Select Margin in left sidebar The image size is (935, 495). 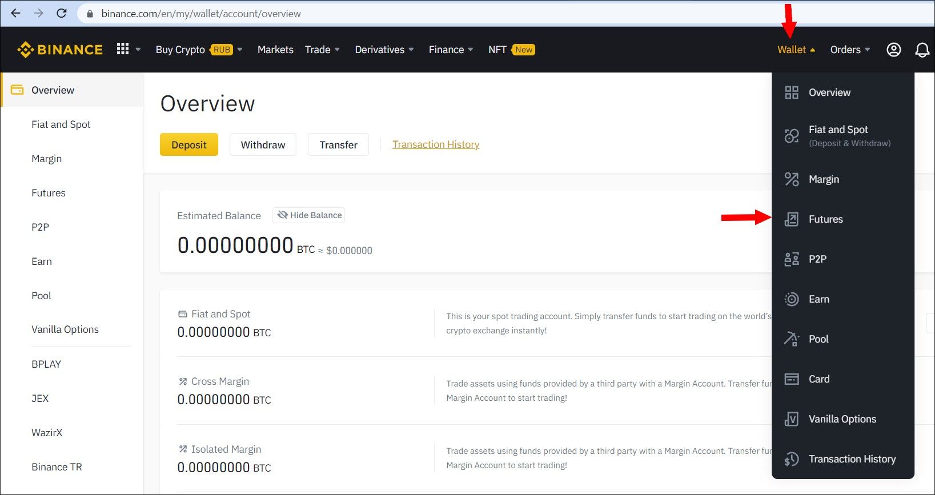(47, 159)
